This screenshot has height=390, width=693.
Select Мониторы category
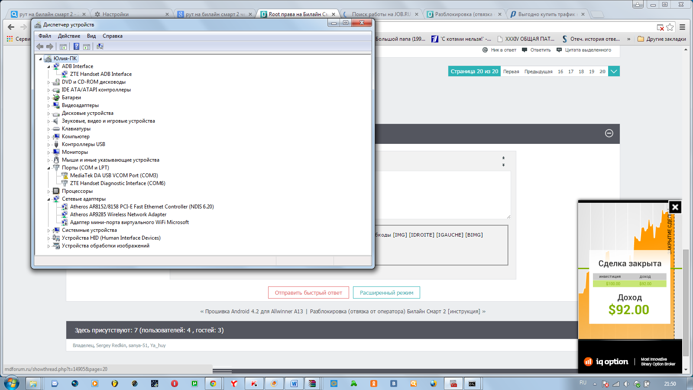point(74,152)
